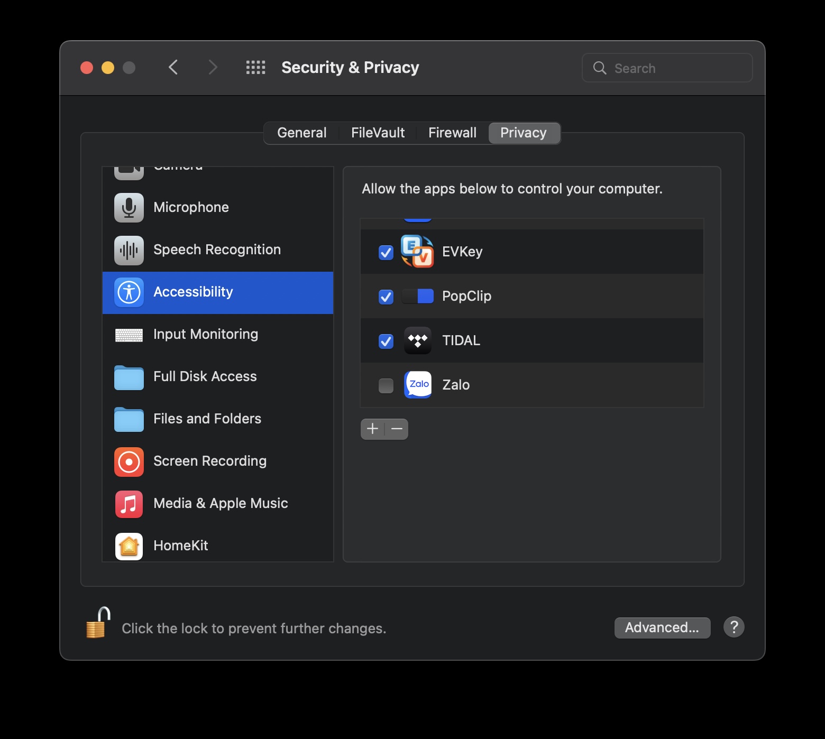The height and width of the screenshot is (739, 825).
Task: Switch to the General tab
Action: coord(302,133)
